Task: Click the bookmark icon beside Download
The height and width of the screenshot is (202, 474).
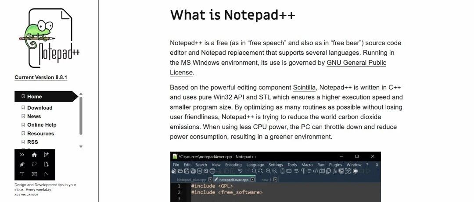Action: pyautogui.click(x=23, y=108)
